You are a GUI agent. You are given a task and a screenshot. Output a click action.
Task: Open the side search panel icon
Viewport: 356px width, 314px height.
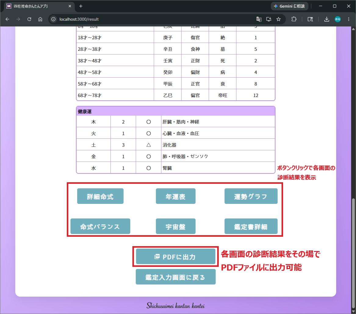(310, 19)
